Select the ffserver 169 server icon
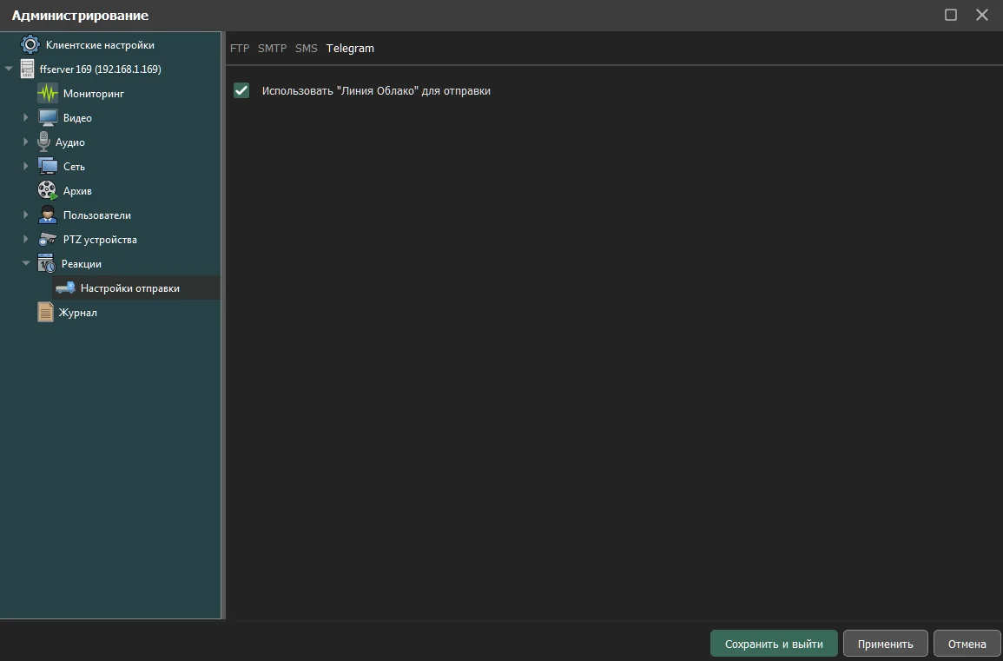Screen dimensions: 1003x661 point(28,69)
